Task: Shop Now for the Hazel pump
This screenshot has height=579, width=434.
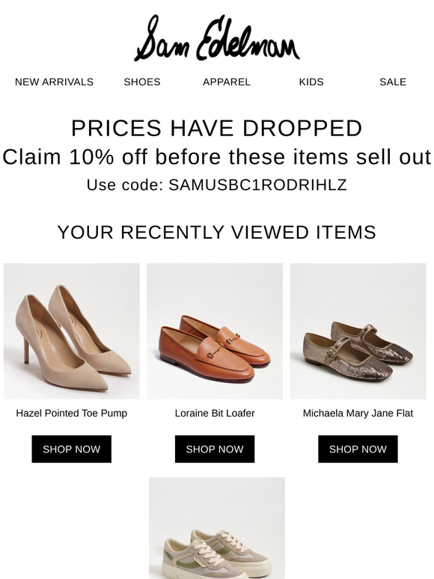Action: 72,449
